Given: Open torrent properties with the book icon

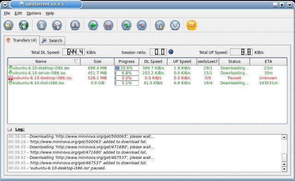Looking at the screenshot, I should [75, 25].
